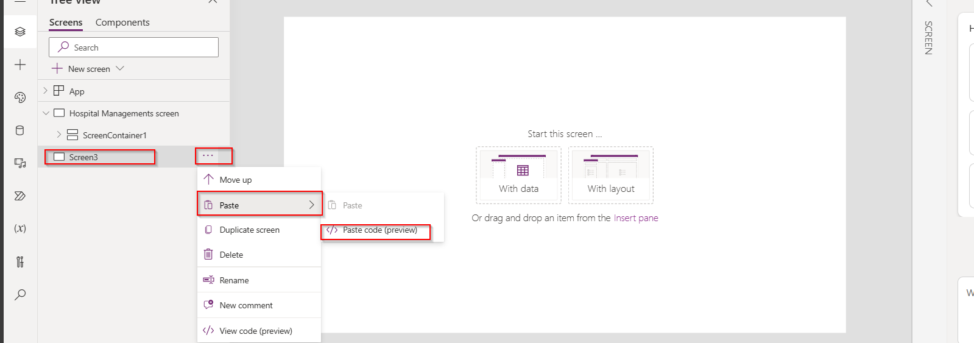Click the Insert pane link

point(635,218)
